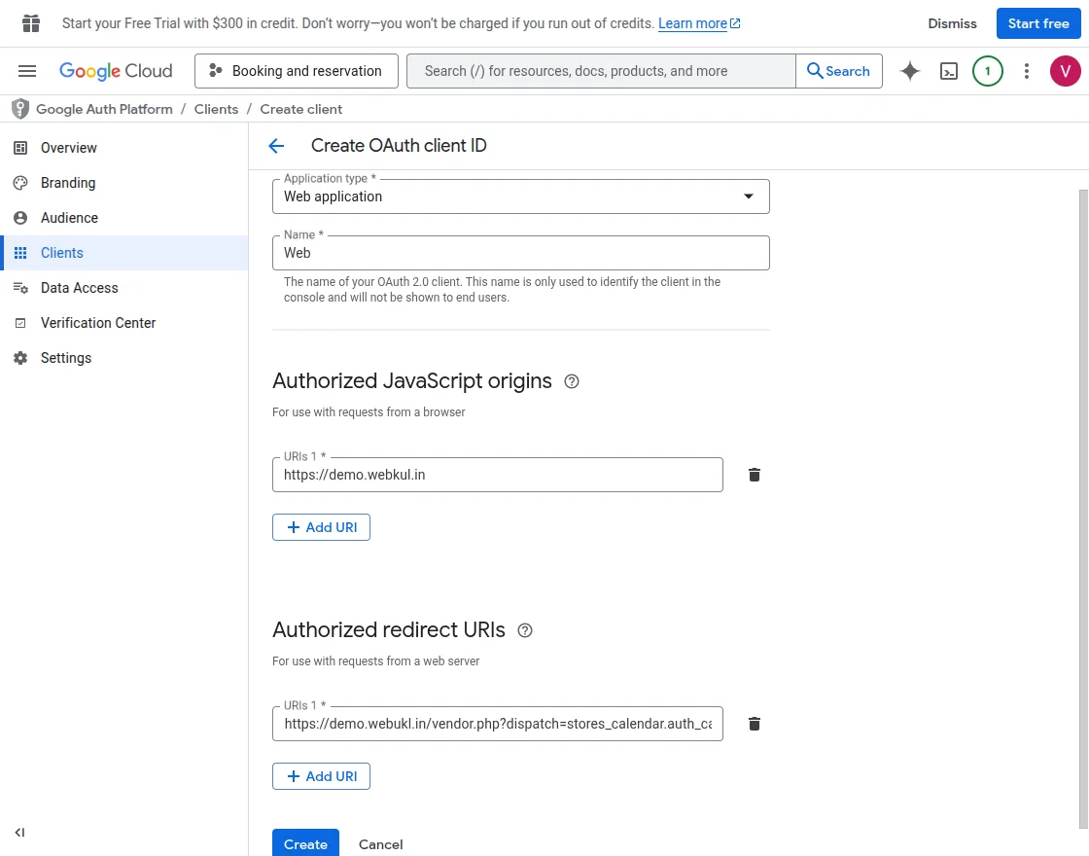Image resolution: width=1089 pixels, height=856 pixels.
Task: Open help for Authorized redirect URIs
Action: point(525,630)
